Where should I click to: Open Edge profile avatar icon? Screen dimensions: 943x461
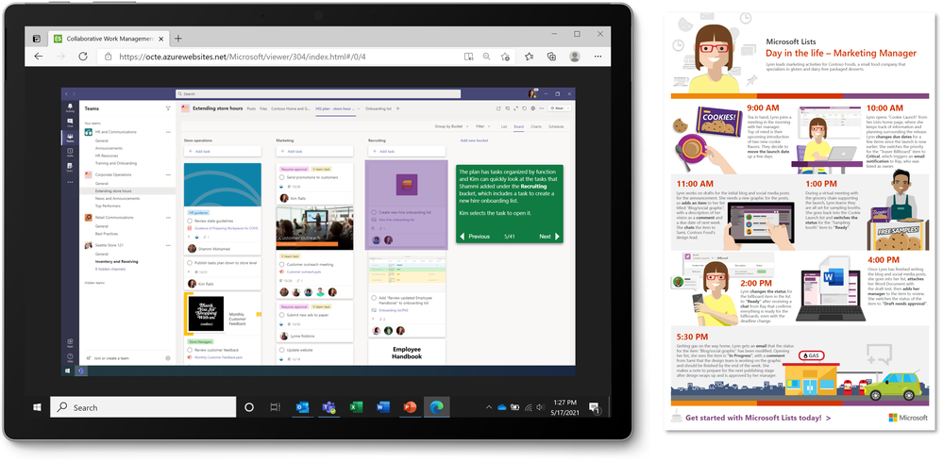tap(575, 57)
